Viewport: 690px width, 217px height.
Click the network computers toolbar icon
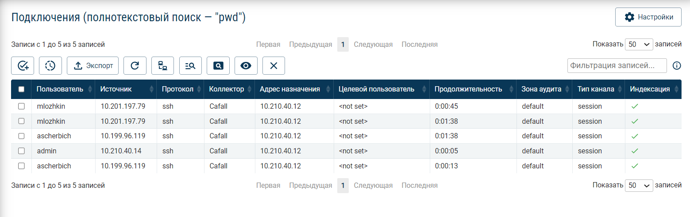(162, 66)
